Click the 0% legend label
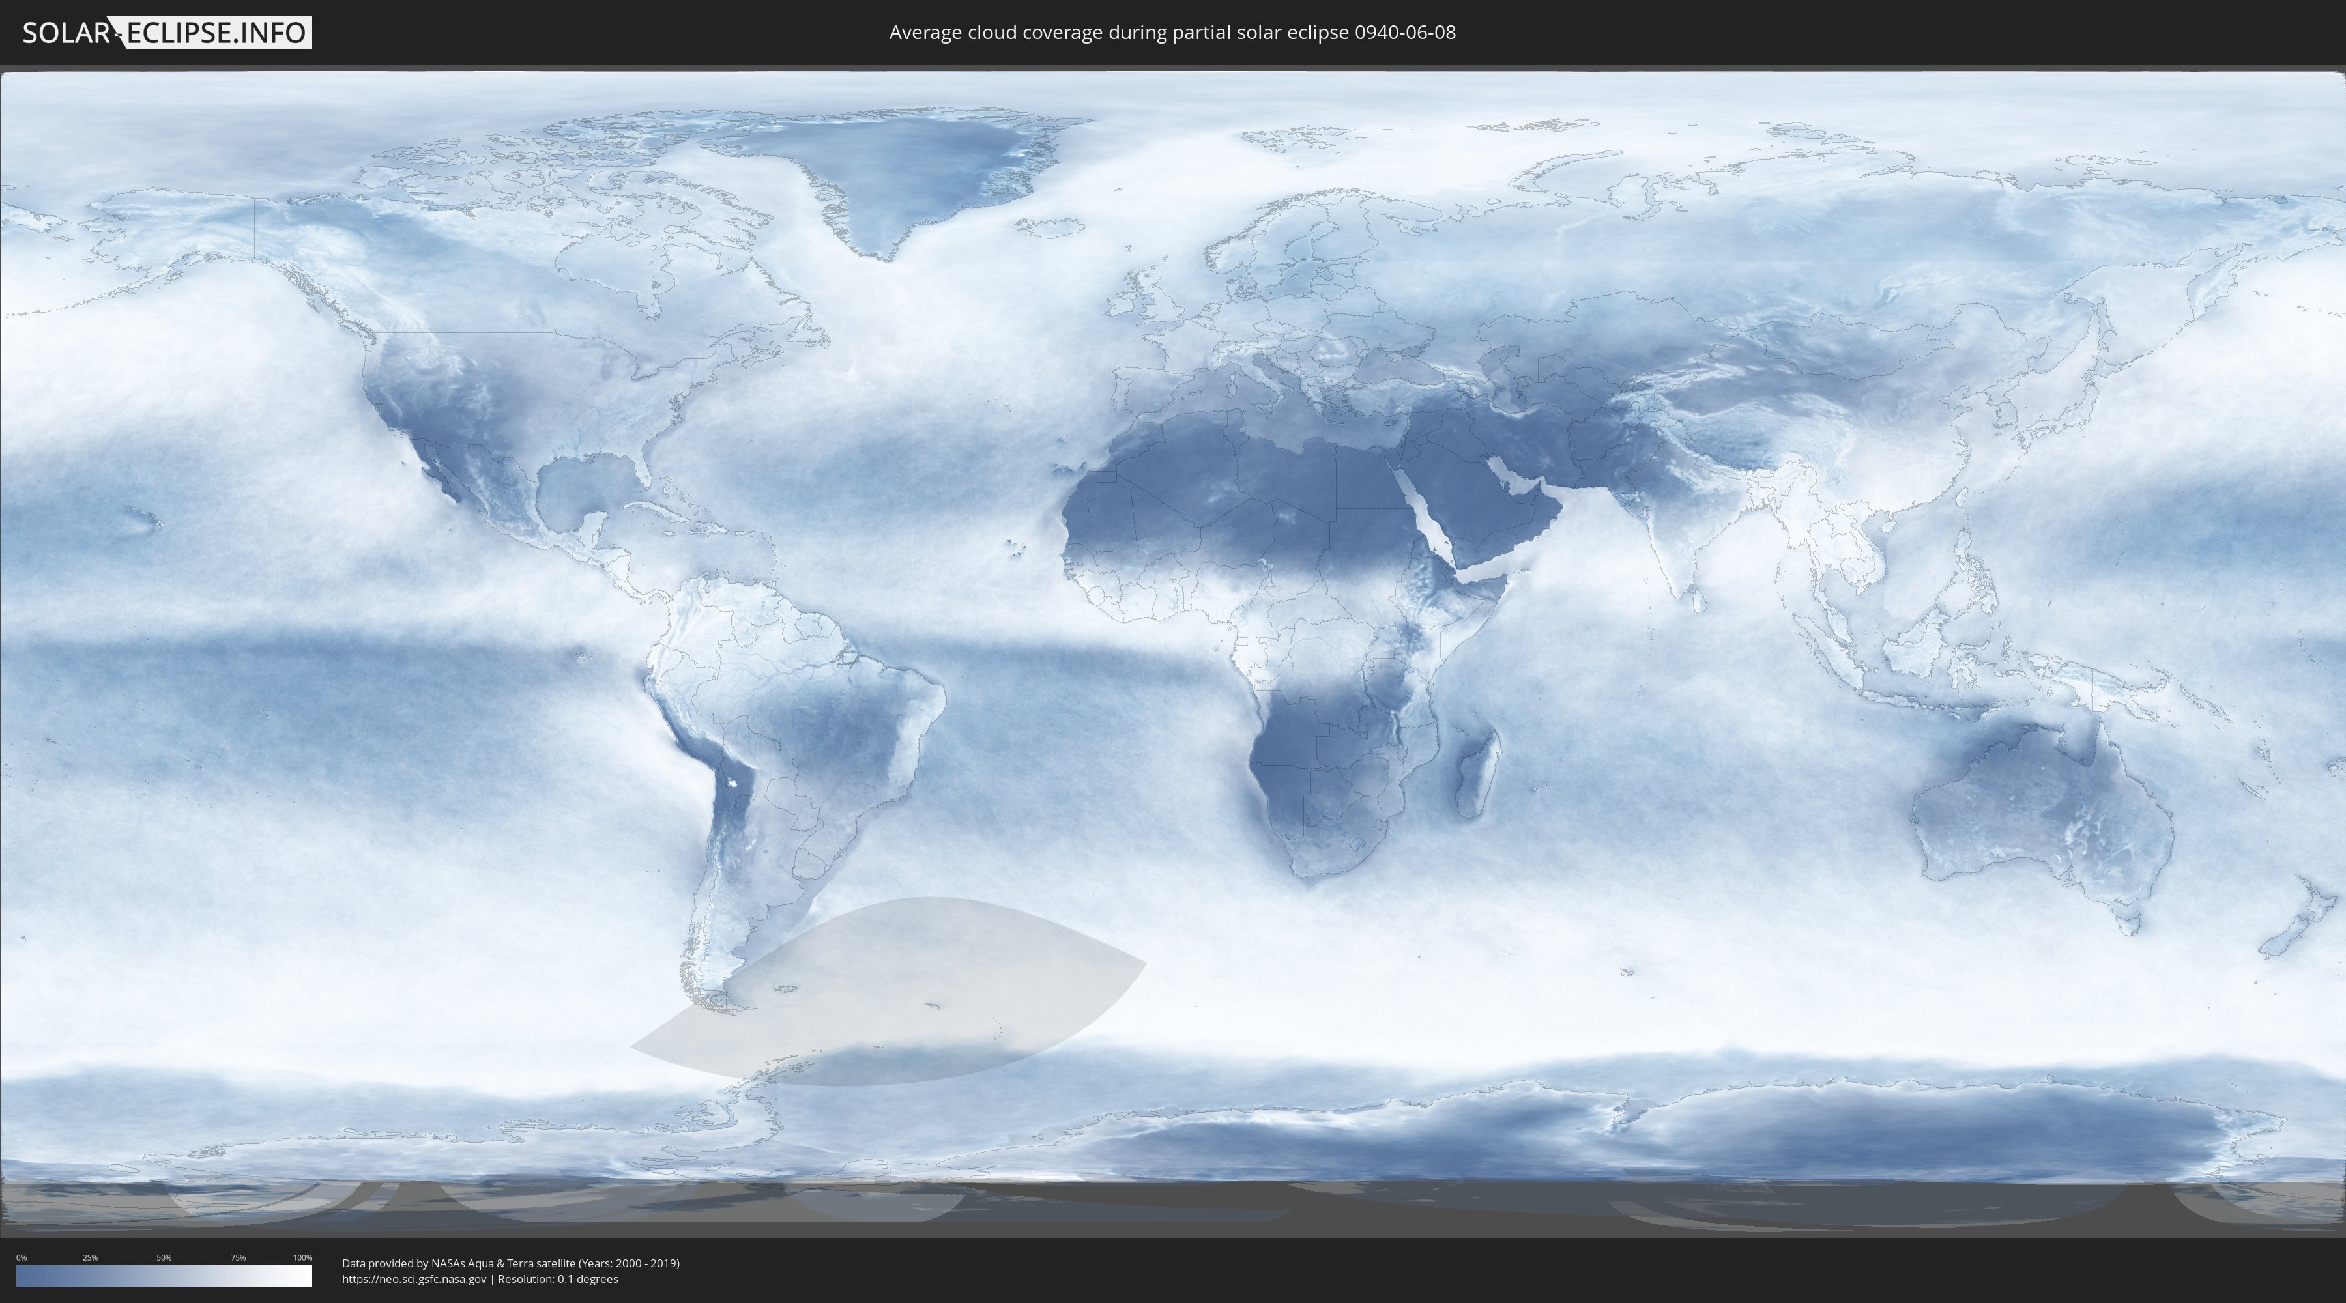The width and height of the screenshot is (2346, 1303). coord(21,1257)
